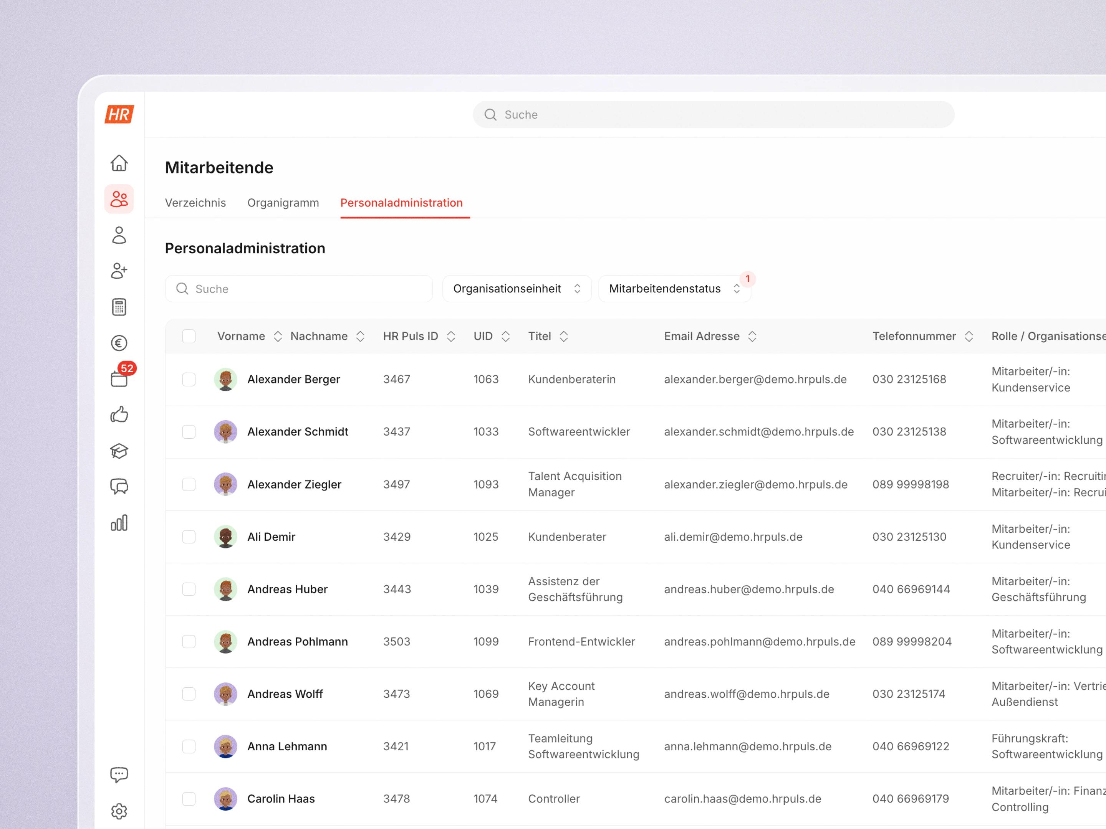Click the HR logo

[x=119, y=114]
